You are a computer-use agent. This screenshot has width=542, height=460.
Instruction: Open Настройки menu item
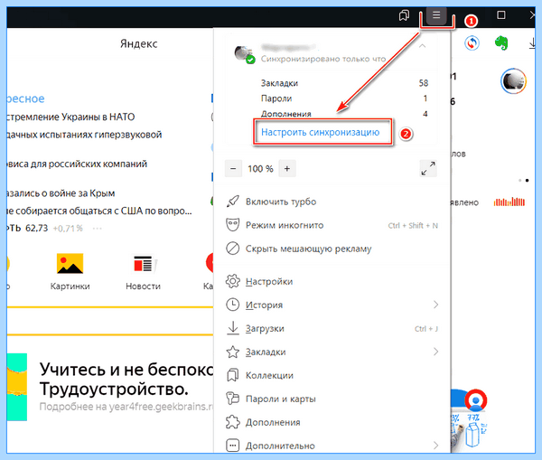point(332,282)
